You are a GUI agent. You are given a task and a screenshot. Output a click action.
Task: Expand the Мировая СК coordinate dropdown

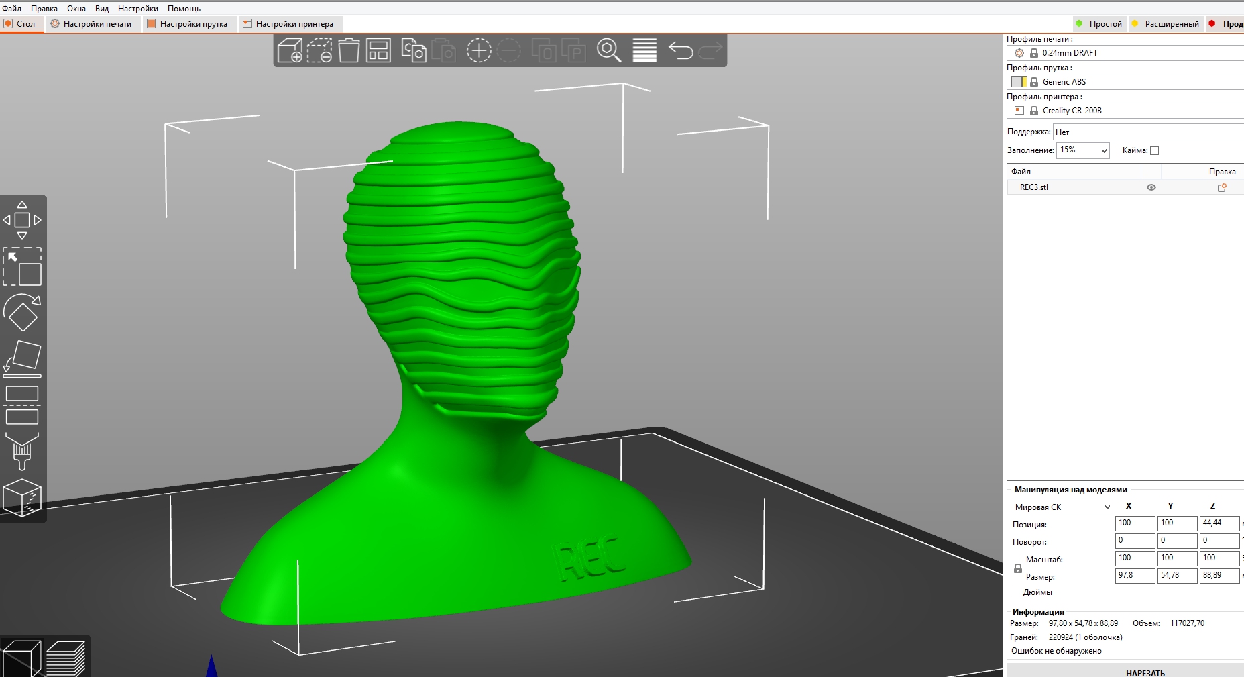(1062, 507)
